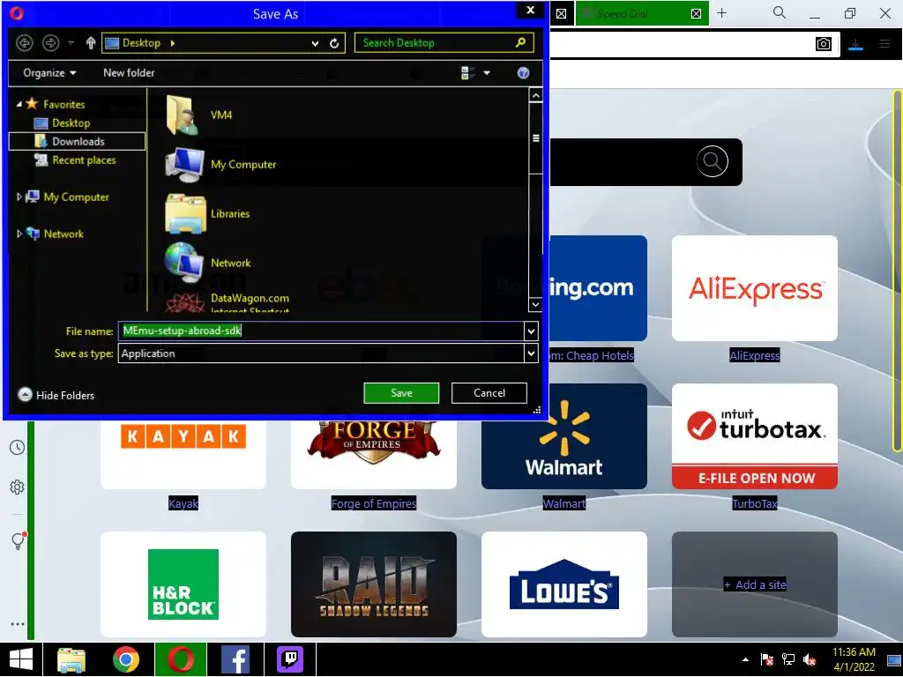Open a new tab in Opera
This screenshot has width=903, height=677.
click(x=721, y=12)
